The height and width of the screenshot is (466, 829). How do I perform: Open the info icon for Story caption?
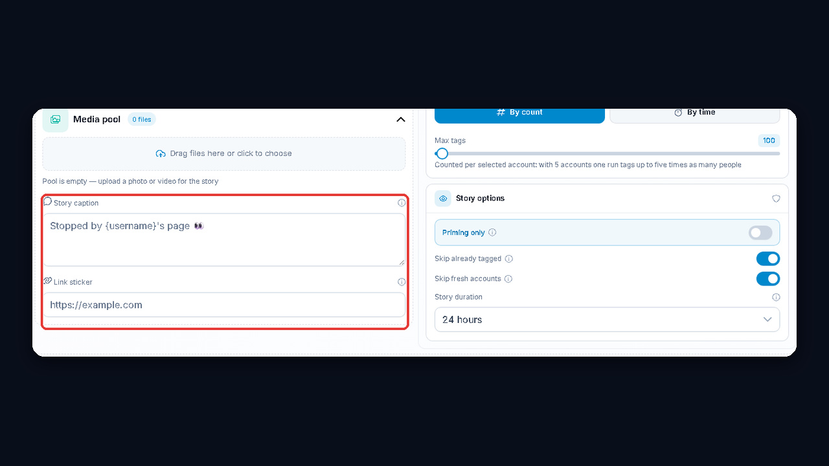tap(402, 203)
